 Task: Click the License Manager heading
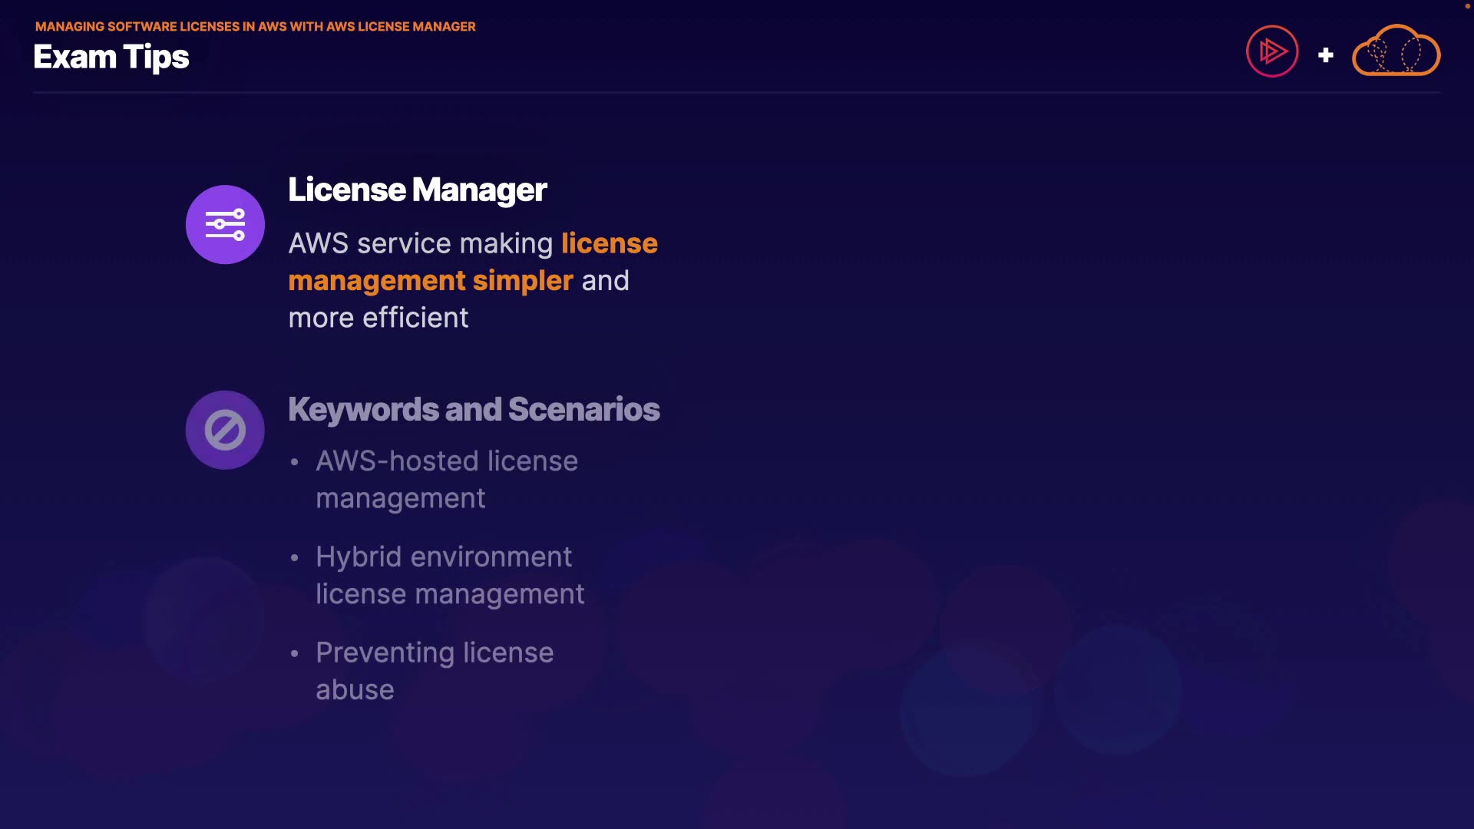pyautogui.click(x=417, y=190)
